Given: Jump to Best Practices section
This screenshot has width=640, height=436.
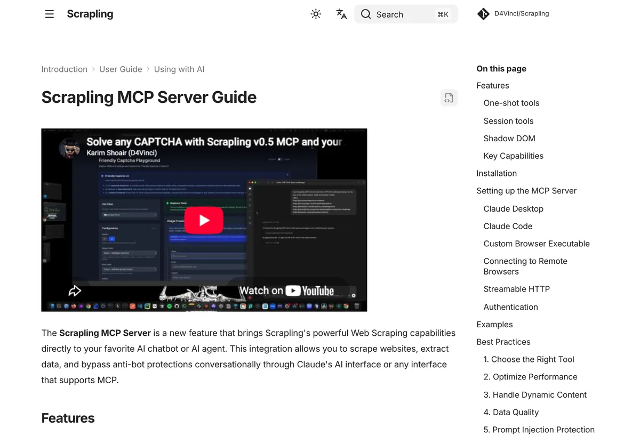Looking at the screenshot, I should [503, 342].
